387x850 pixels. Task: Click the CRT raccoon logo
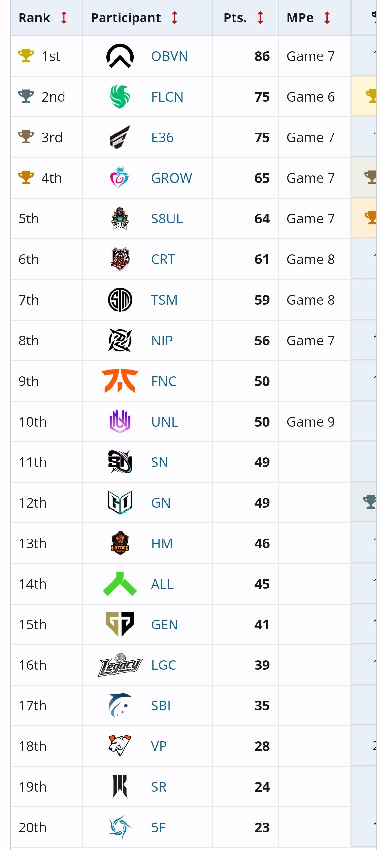pyautogui.click(x=120, y=259)
